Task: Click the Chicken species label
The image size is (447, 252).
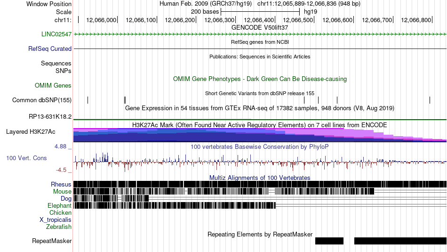Action: 60,213
